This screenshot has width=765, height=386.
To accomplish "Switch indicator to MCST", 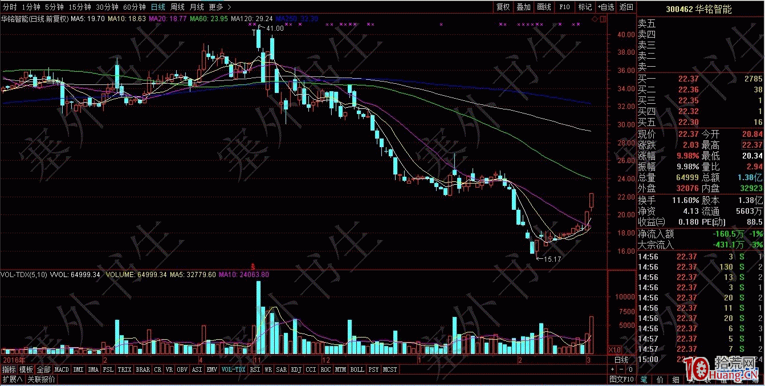I will tap(390, 369).
